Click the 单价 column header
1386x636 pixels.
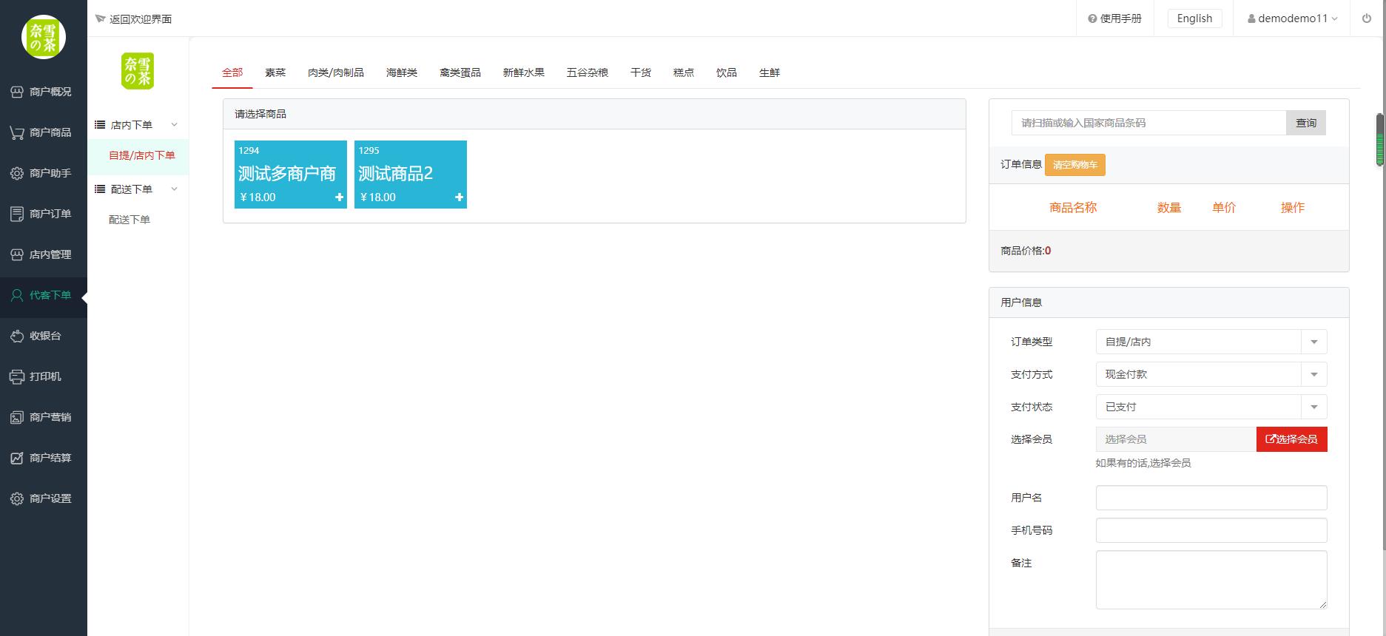point(1224,208)
